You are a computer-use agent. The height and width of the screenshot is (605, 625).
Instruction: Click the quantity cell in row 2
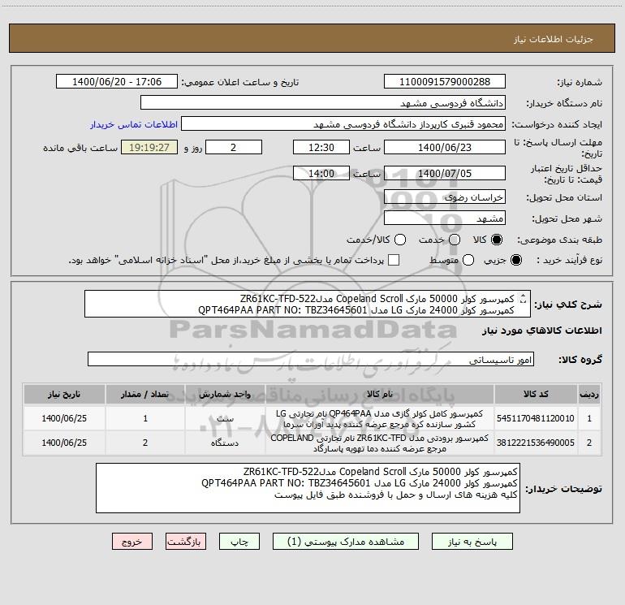click(x=145, y=443)
